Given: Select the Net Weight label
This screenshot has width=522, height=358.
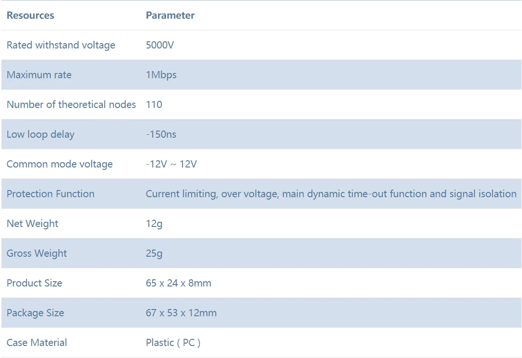Looking at the screenshot, I should (32, 224).
